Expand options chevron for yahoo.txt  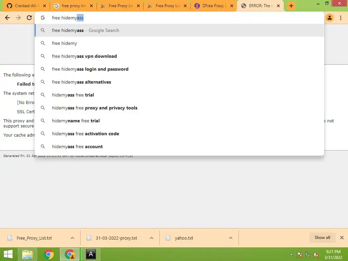[231, 238]
